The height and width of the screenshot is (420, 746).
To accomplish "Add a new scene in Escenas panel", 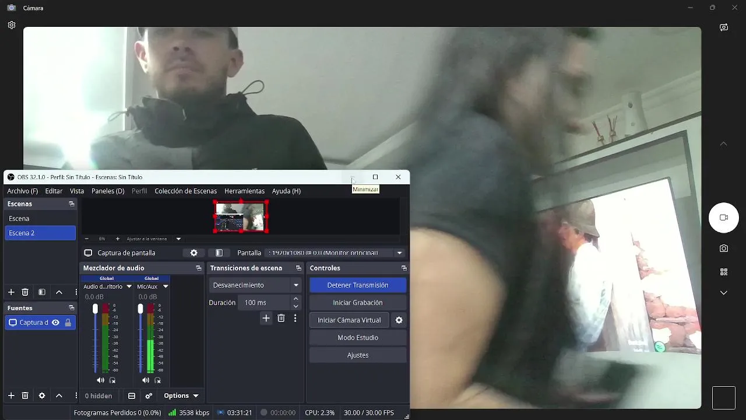I will [x=11, y=292].
